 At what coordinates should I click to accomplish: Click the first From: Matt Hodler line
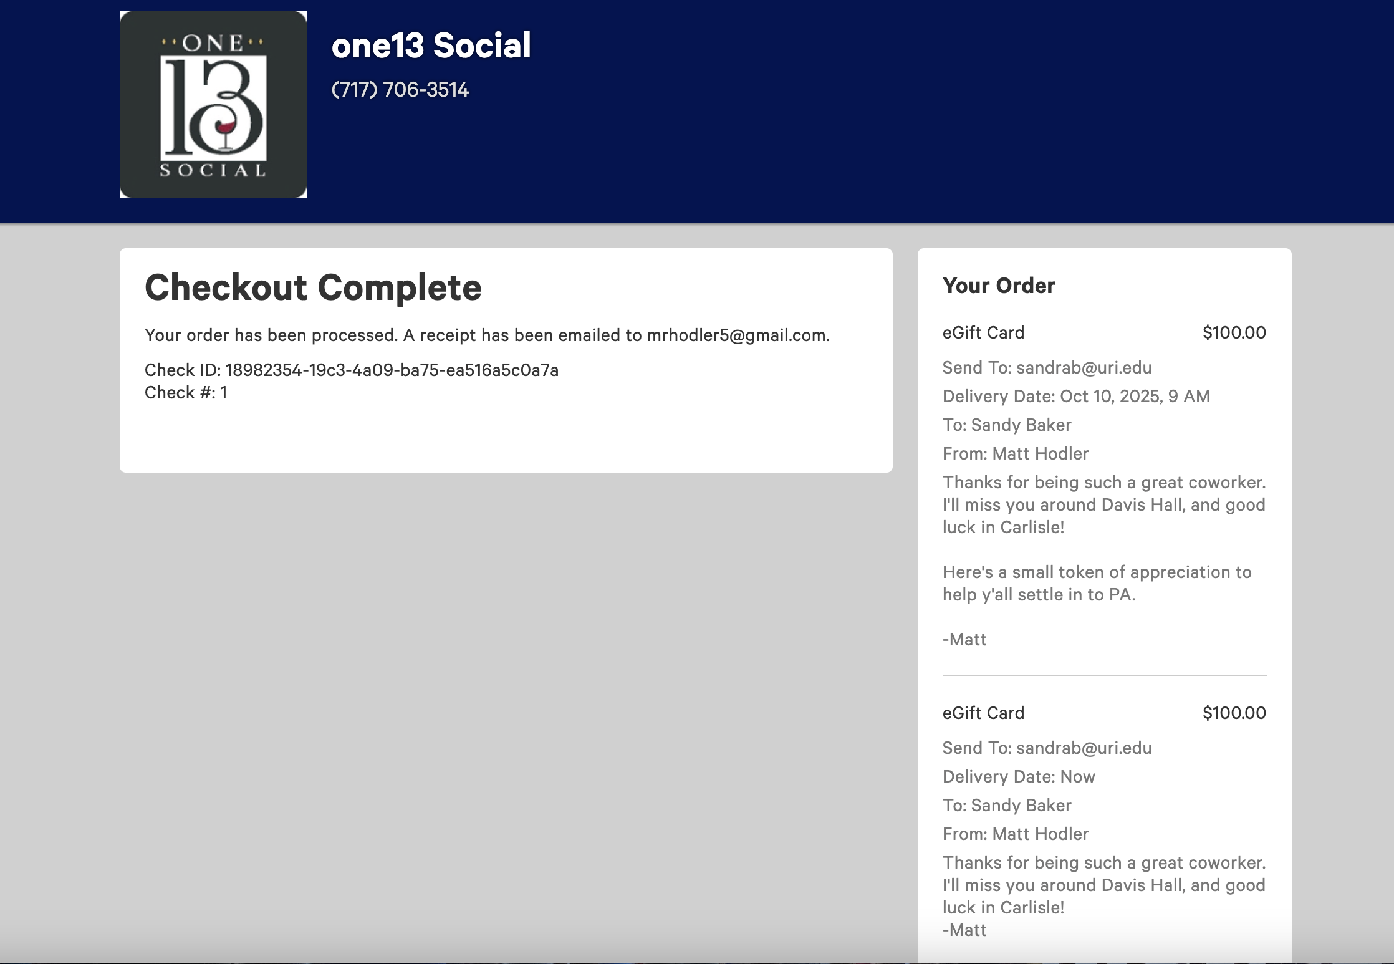click(x=1015, y=454)
